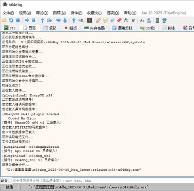Viewport: 194px width, 191px height.
Task: Click log line '[pluginload] SharpOD x64'
Action: [x=27, y=95]
